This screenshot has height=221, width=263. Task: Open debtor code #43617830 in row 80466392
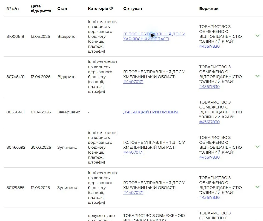tap(209, 157)
